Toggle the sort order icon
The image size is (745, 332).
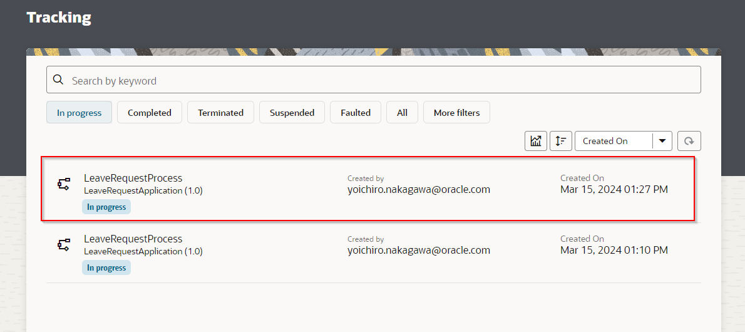click(x=561, y=141)
